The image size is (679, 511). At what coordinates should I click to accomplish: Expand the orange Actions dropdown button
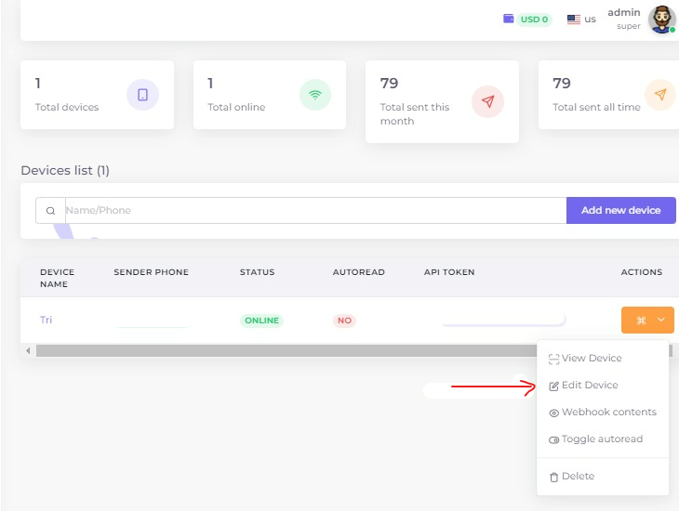(x=647, y=320)
